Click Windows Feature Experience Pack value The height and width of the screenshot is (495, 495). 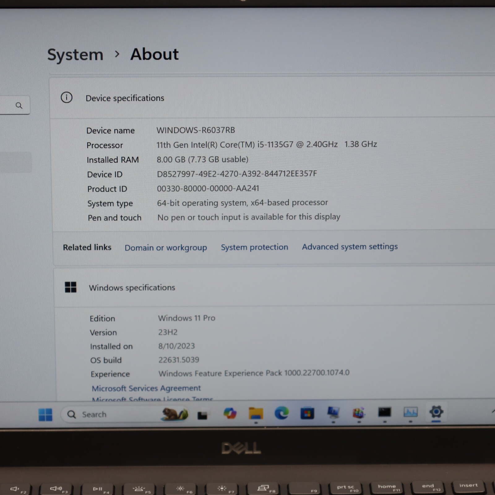coord(254,373)
